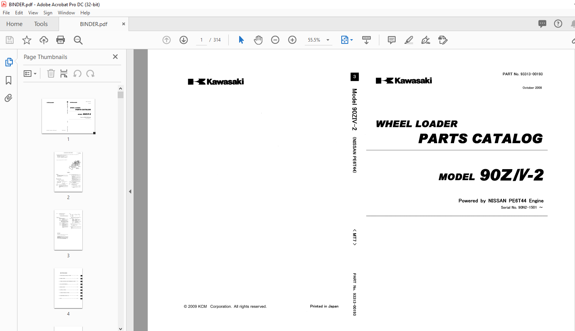
Task: Open the File menu
Action: (6, 13)
